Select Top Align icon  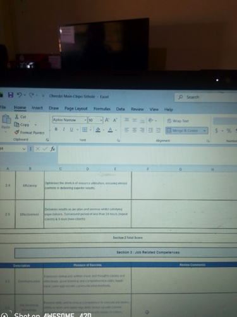[x=126, y=120]
